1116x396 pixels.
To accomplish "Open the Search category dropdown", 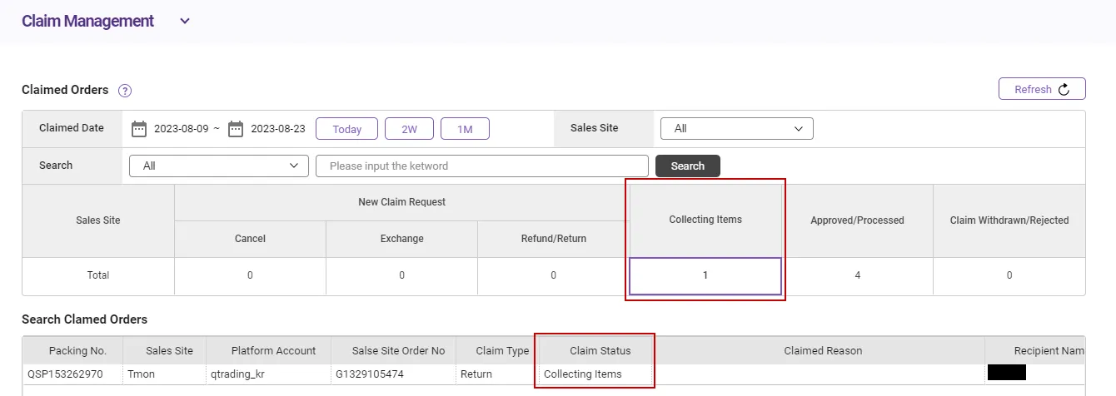I will pos(219,166).
